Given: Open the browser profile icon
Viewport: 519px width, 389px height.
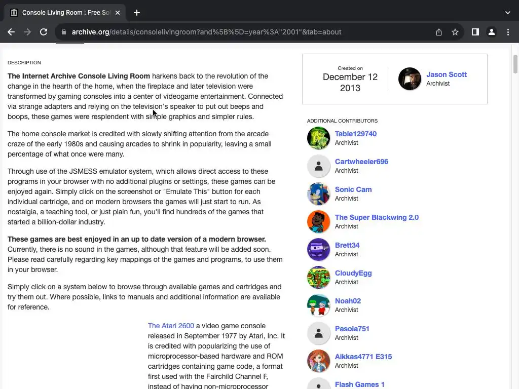Looking at the screenshot, I should tap(492, 32).
